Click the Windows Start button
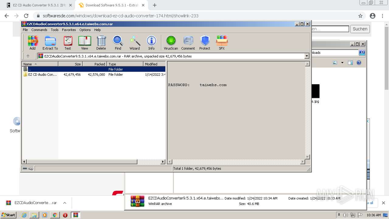This screenshot has width=389, height=219. (9, 215)
